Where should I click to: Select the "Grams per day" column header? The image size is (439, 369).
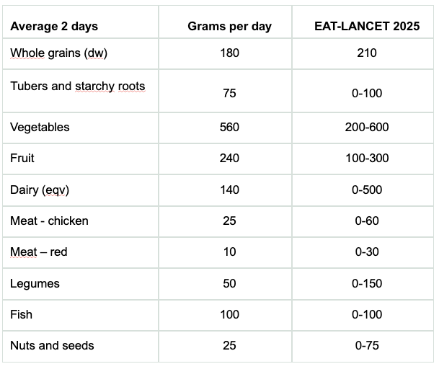pos(229,27)
